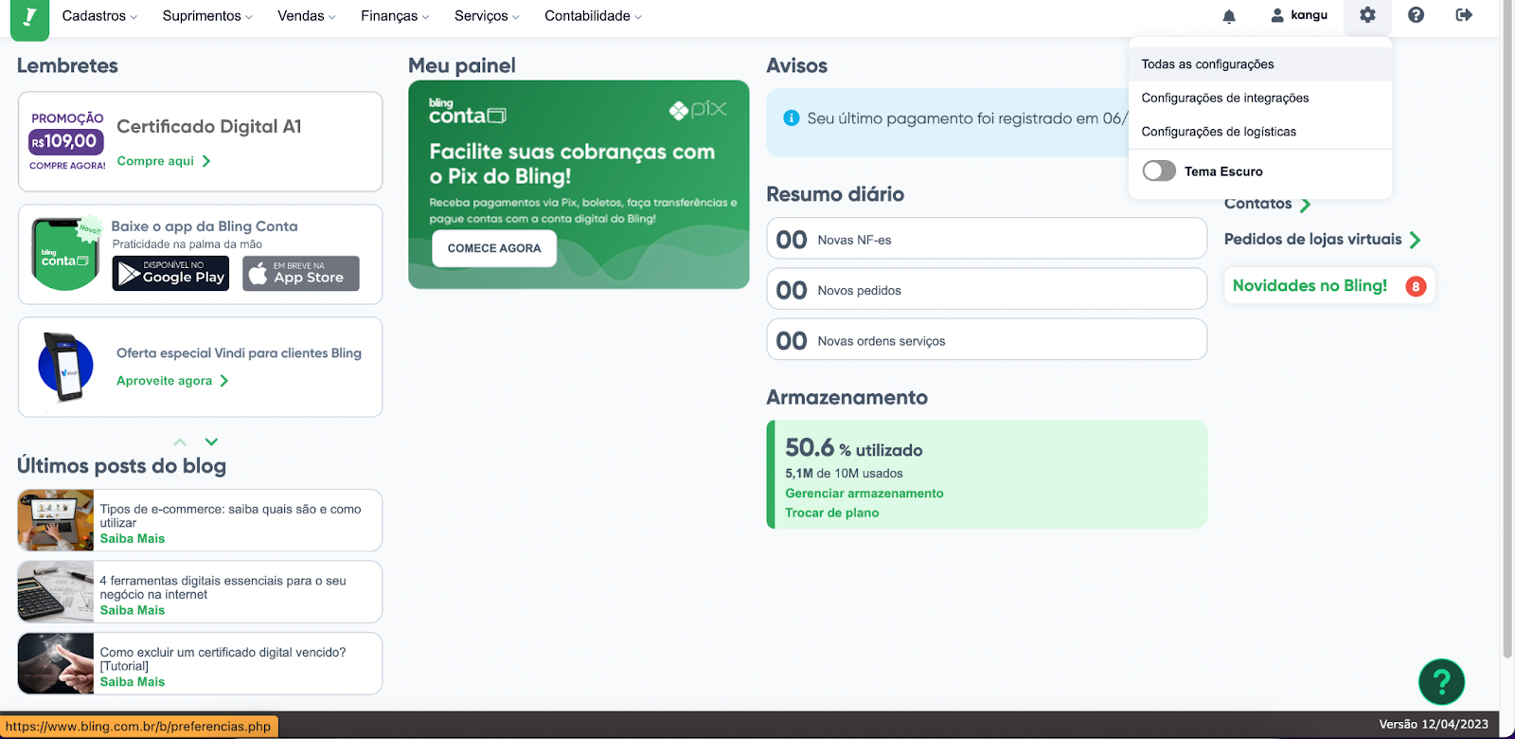The image size is (1515, 739).
Task: Click the Bling Conta app phone image
Action: pyautogui.click(x=65, y=253)
